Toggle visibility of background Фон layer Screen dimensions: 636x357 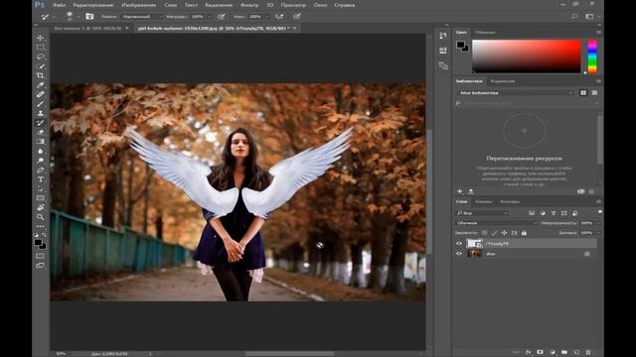point(459,254)
